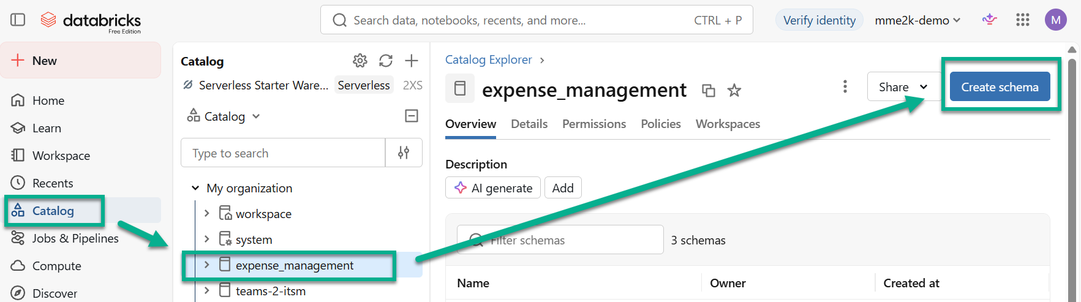The image size is (1081, 302).
Task: Expand the workspace catalog node
Action: [207, 213]
